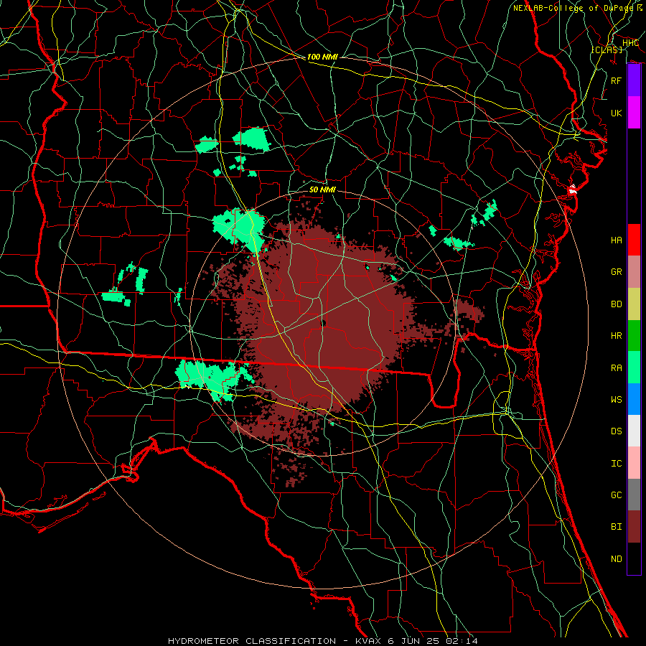Click the ND legend label
The width and height of the screenshot is (646, 646).
point(616,558)
